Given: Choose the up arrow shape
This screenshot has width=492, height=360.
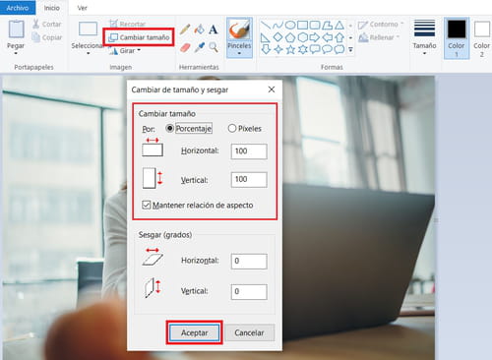Looking at the screenshot, I should (x=339, y=37).
